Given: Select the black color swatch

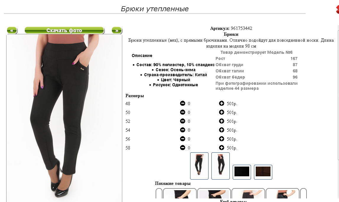Looking at the screenshot, I should (242, 172).
